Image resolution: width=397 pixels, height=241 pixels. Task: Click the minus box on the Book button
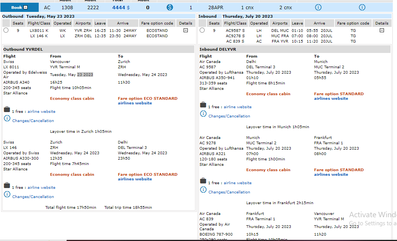click(26, 7)
